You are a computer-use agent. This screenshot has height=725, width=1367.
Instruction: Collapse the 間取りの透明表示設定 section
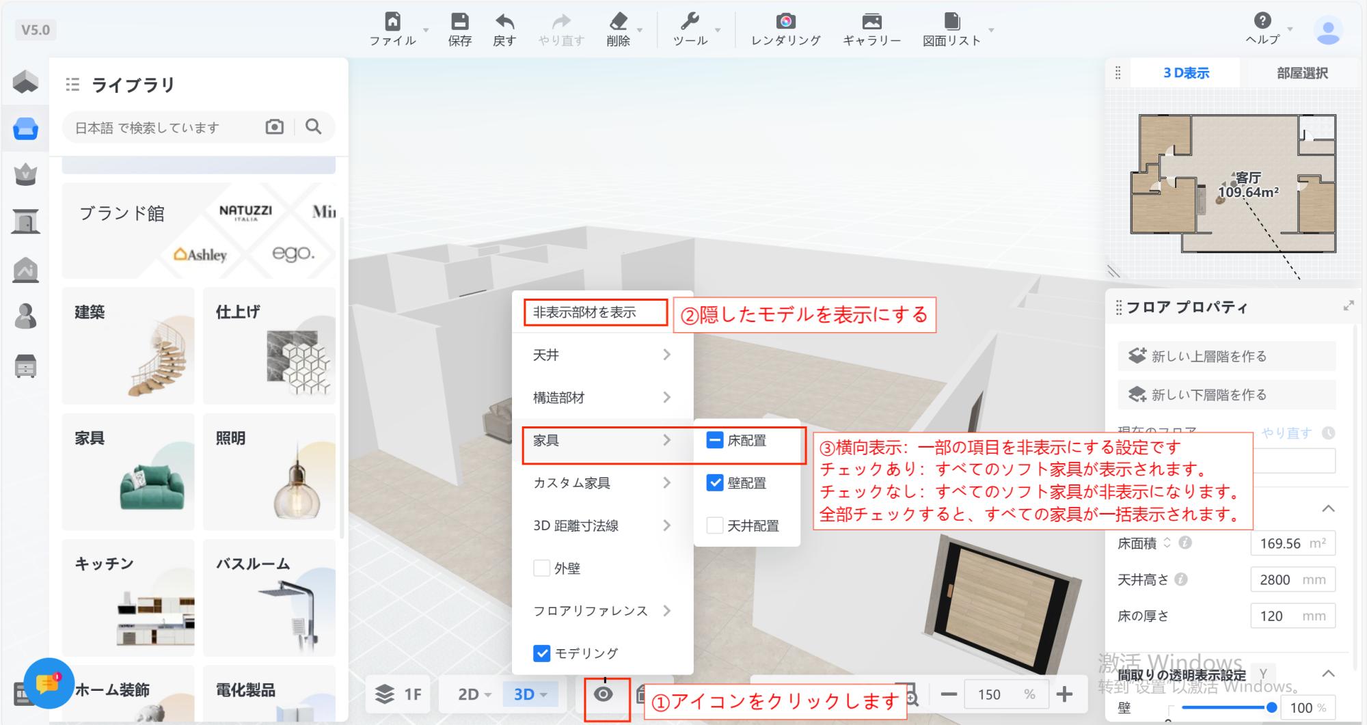click(x=1328, y=674)
